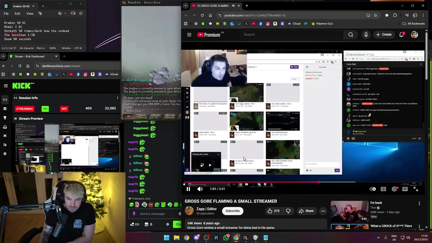Viewport: 432px width, 243px height.
Task: Open YouTube hamburger guide menu
Action: [189, 34]
